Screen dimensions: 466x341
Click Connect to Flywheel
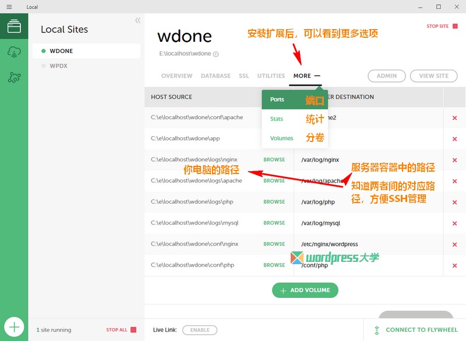tap(421, 330)
